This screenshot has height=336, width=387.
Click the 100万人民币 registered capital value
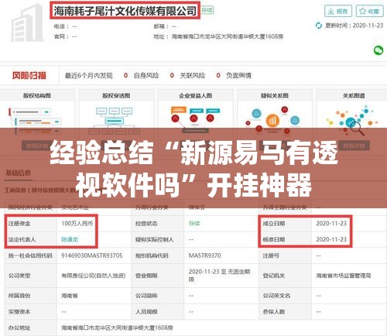coord(77,223)
